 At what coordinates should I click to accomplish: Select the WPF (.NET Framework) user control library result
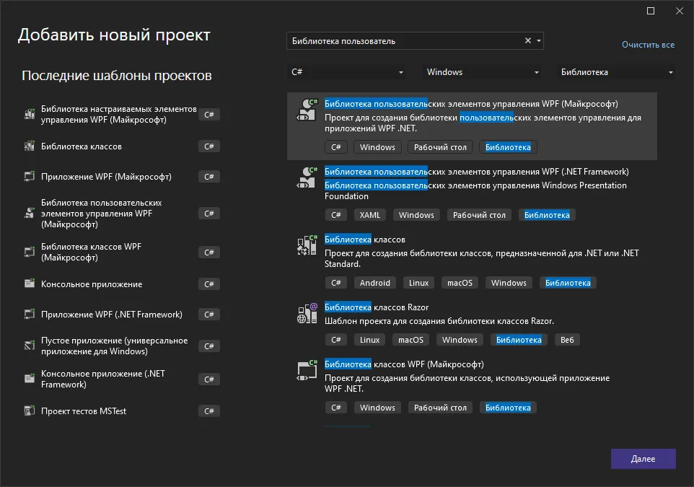[472, 194]
